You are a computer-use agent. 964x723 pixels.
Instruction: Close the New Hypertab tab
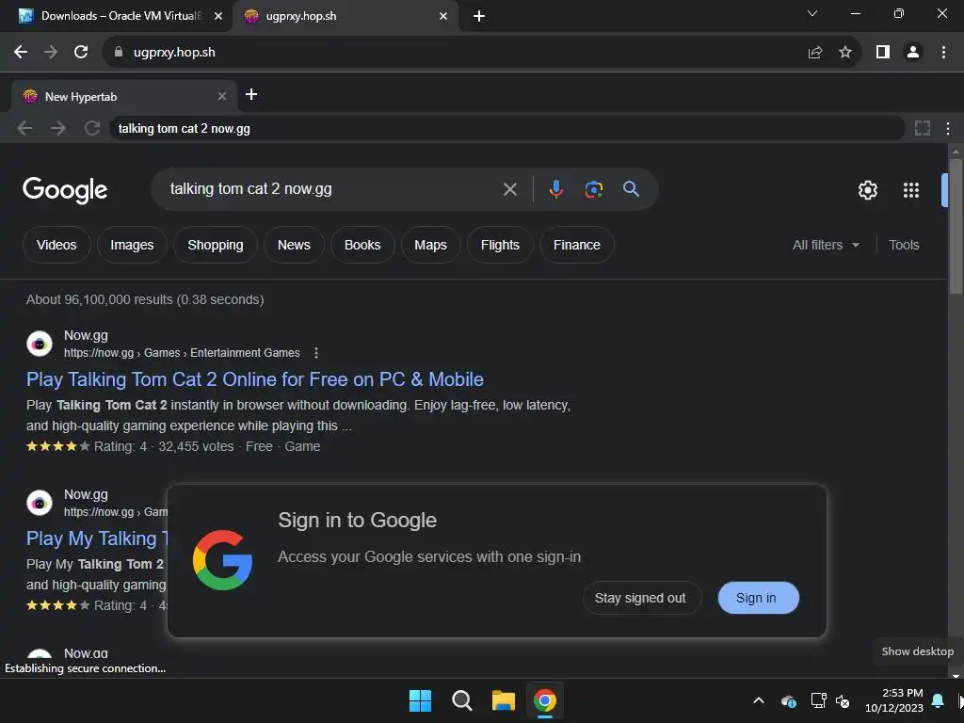(x=222, y=97)
